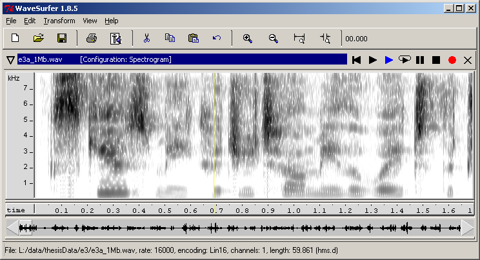Print the spectrogram with printer icon
The image size is (480, 260).
[x=92, y=38]
